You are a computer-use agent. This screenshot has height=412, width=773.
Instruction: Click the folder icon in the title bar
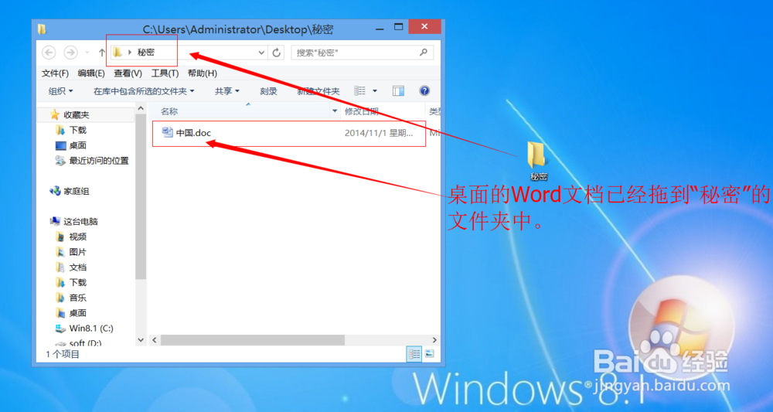click(x=43, y=29)
